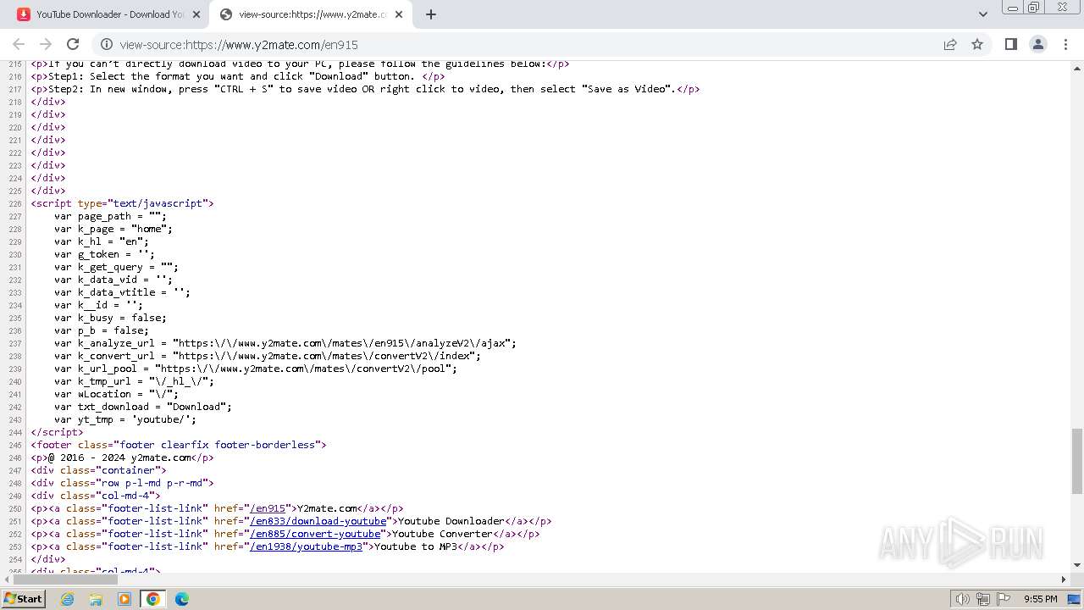Click the k_convert_url variable line
The height and width of the screenshot is (610, 1084).
click(x=268, y=356)
